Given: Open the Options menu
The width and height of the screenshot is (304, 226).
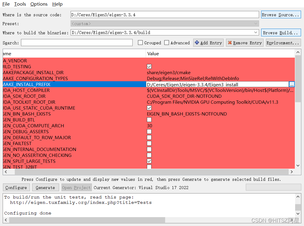Looking at the screenshot, I should (39, 4).
